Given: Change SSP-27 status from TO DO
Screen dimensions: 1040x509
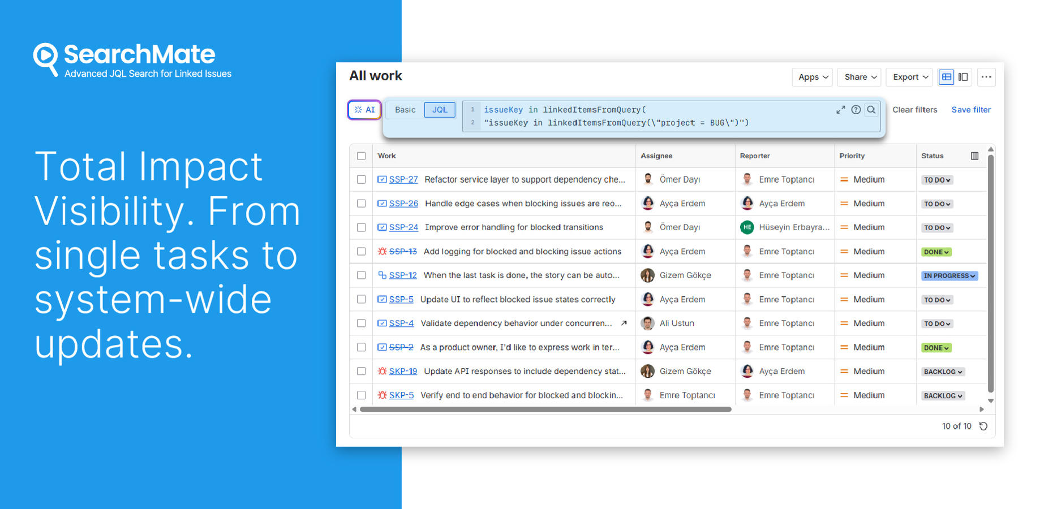Looking at the screenshot, I should coord(937,180).
